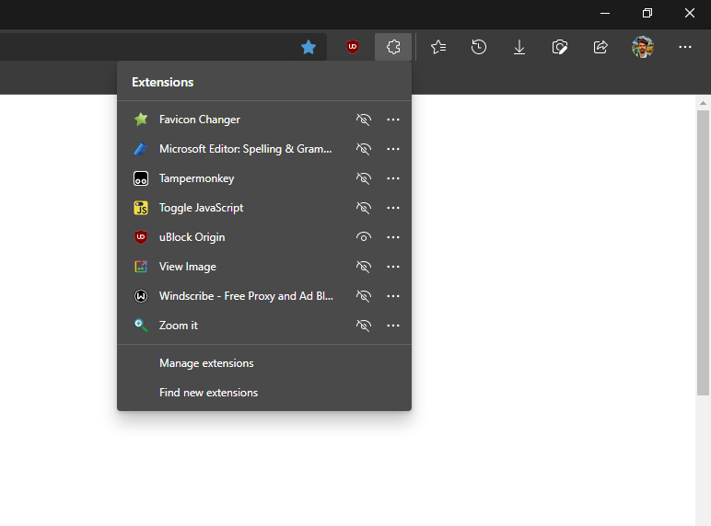This screenshot has height=526, width=711.
Task: Open more actions for Windscribe
Action: point(393,296)
